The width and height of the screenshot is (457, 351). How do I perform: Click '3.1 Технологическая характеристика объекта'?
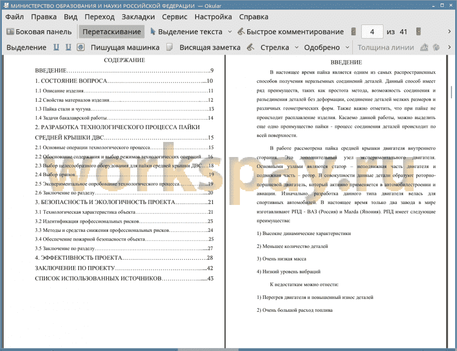[124, 212]
